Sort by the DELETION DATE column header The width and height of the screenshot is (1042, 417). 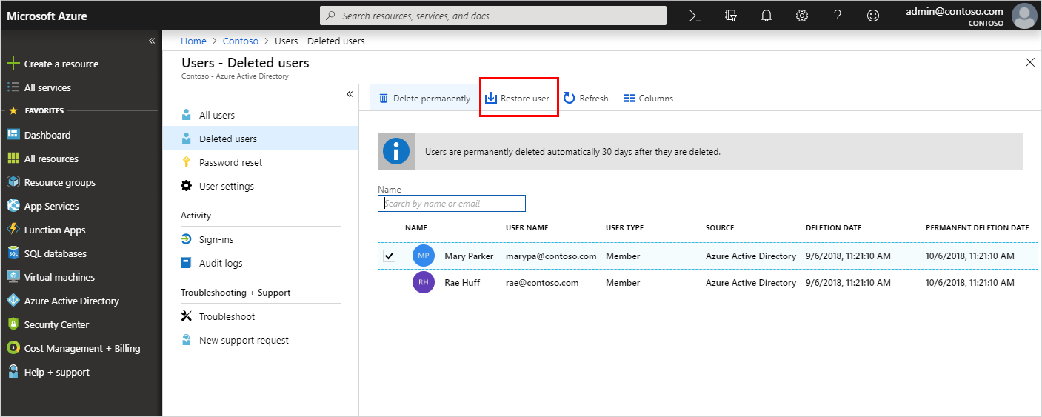pos(834,227)
